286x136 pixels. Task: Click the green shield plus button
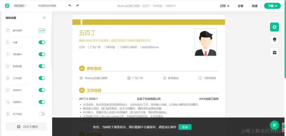pos(274,27)
